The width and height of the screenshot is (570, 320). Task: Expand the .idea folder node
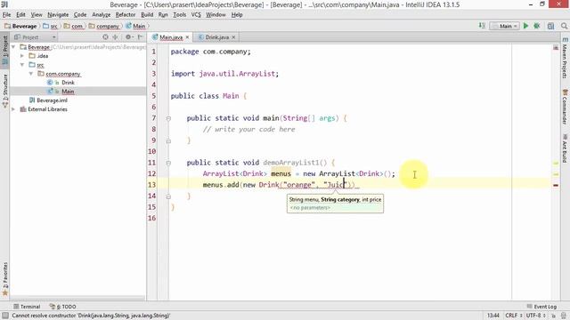click(22, 56)
